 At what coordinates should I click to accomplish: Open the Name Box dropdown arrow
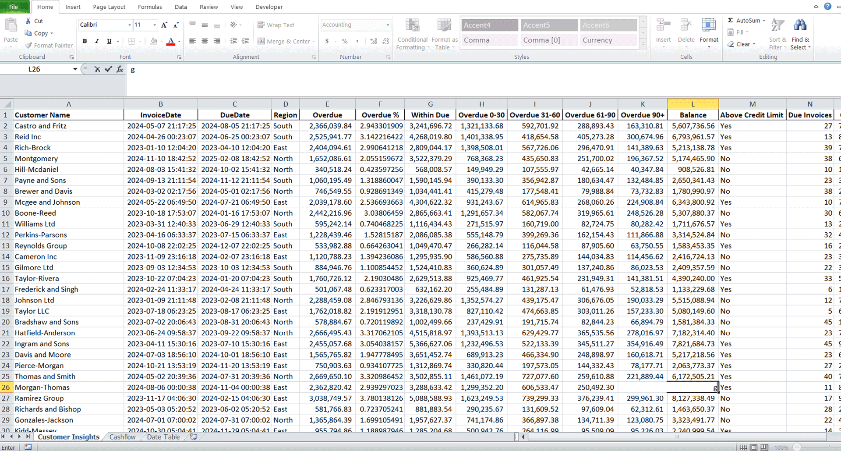[75, 69]
